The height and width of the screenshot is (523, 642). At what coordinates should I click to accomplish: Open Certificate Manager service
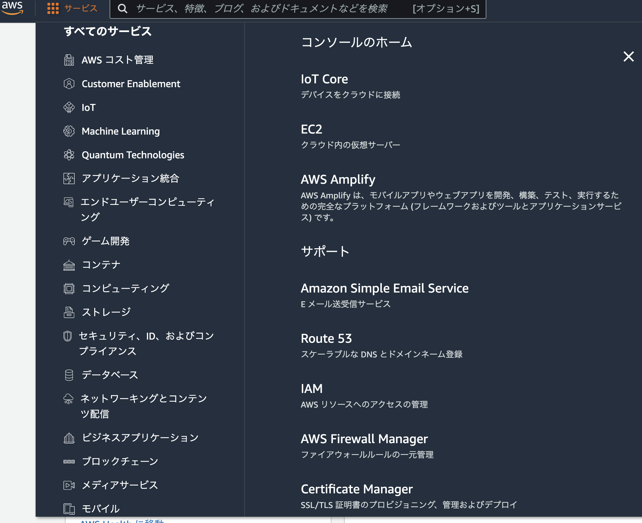coord(357,489)
